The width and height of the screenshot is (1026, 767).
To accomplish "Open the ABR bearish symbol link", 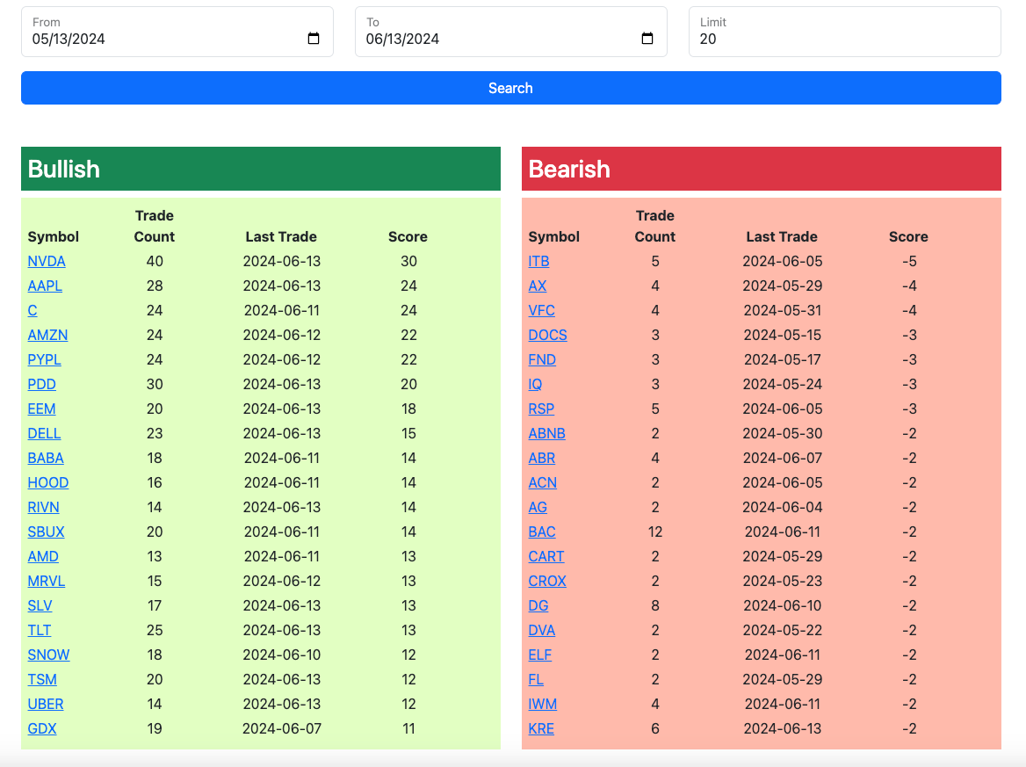I will click(x=542, y=458).
